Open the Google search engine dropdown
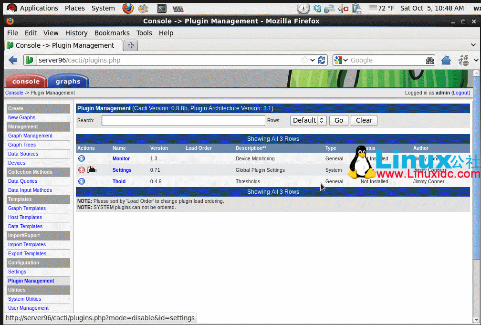Viewport: 481px width, 325px height. click(x=342, y=60)
